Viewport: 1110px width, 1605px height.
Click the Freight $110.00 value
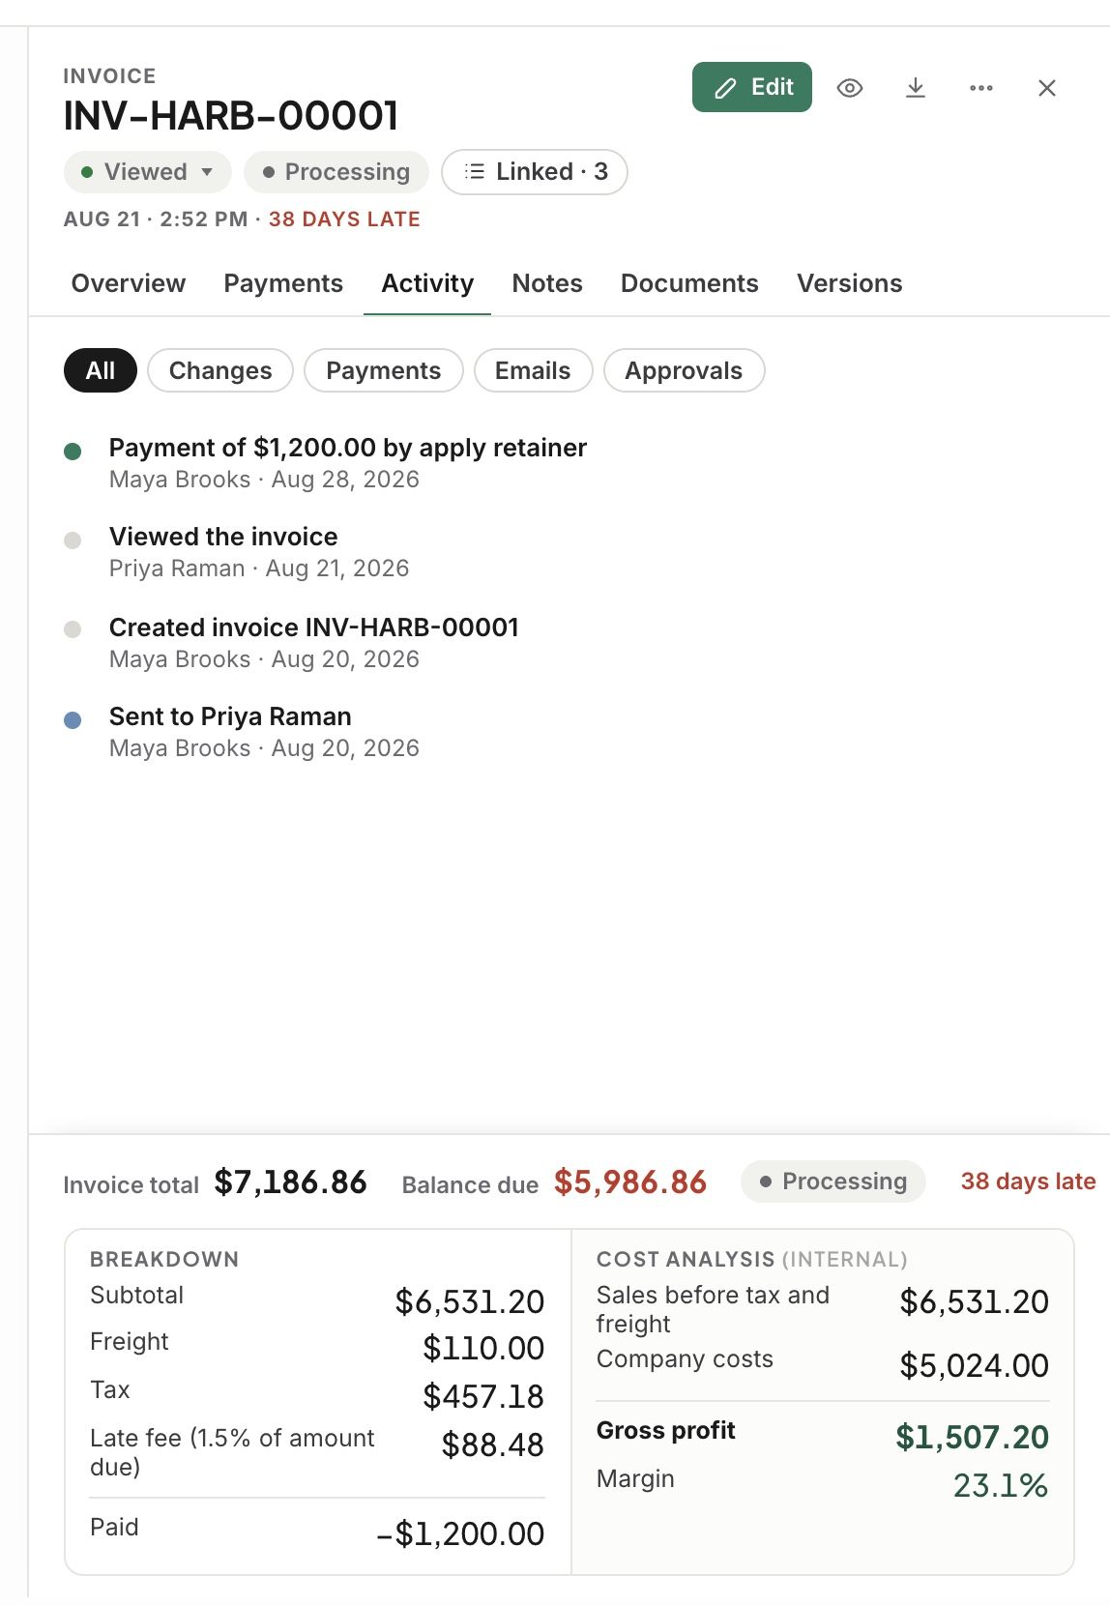pyautogui.click(x=483, y=1348)
